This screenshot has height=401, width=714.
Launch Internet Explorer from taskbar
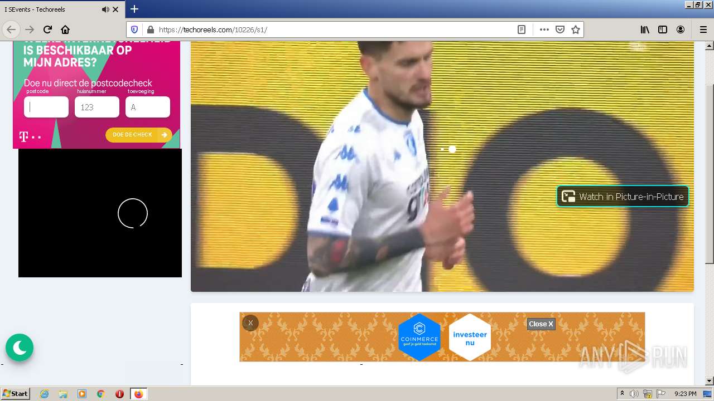(x=45, y=394)
